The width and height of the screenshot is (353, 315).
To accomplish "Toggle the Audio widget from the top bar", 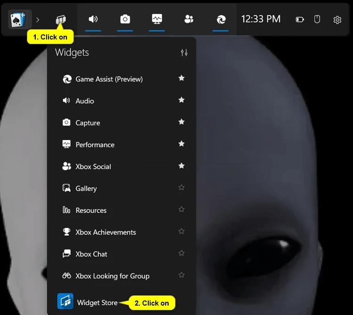I will [x=93, y=19].
